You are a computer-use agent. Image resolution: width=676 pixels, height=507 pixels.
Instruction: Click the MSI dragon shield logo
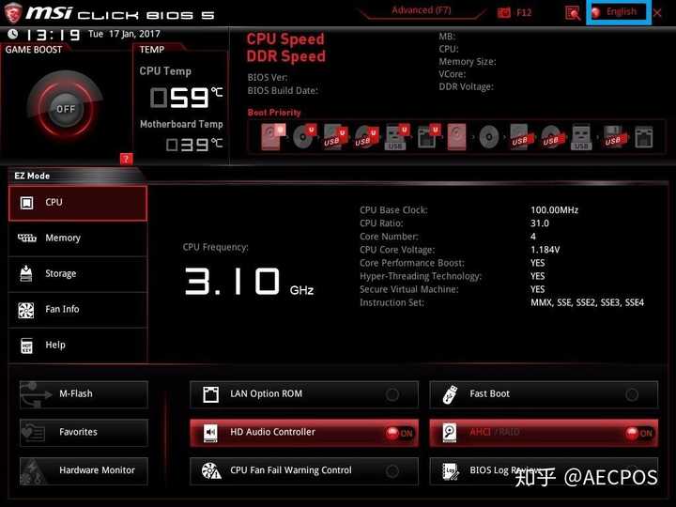pos(12,13)
